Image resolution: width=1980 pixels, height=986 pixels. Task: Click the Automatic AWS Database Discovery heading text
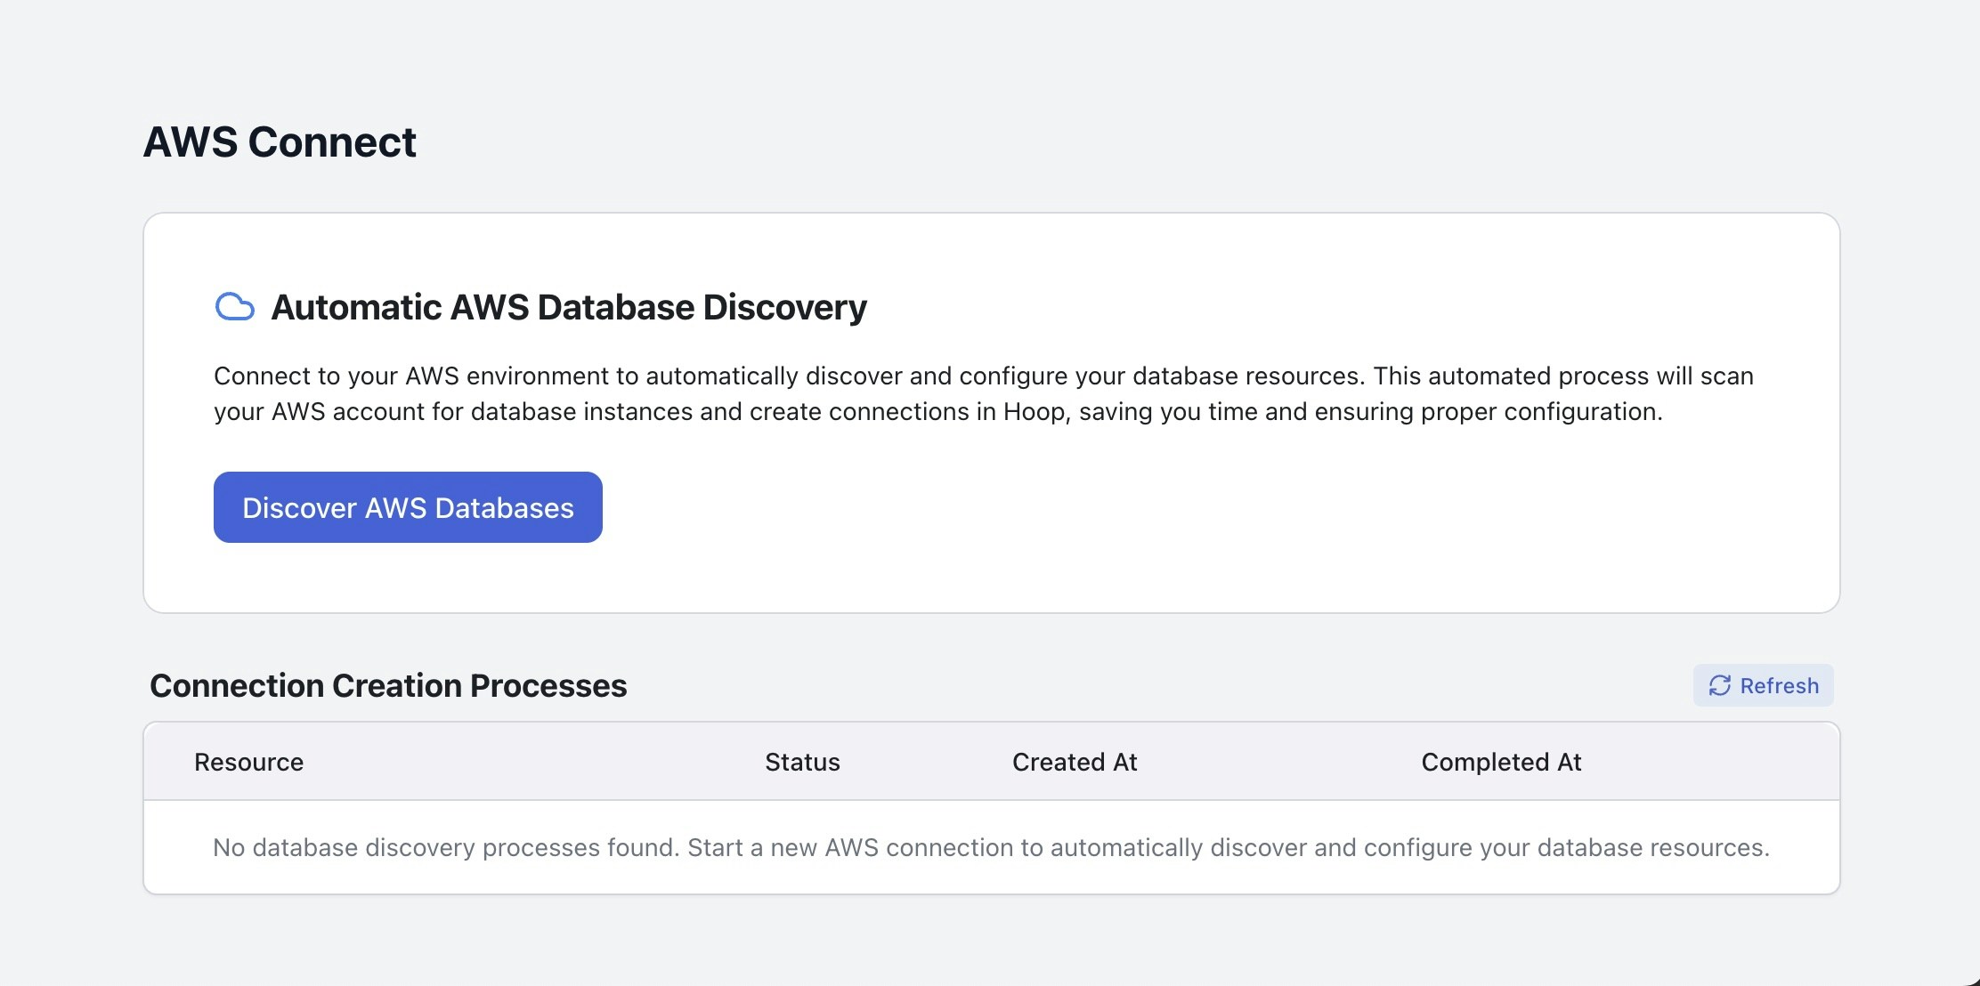tap(568, 307)
